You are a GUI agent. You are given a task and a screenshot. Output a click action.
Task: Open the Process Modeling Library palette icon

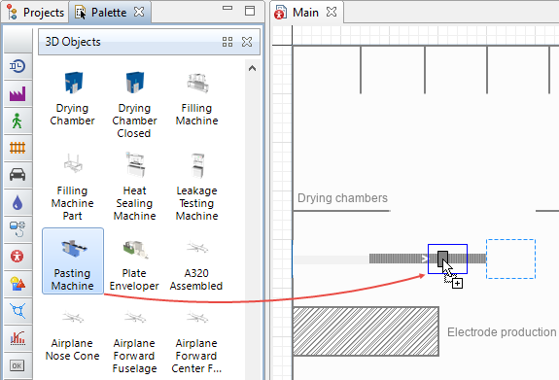click(x=17, y=66)
